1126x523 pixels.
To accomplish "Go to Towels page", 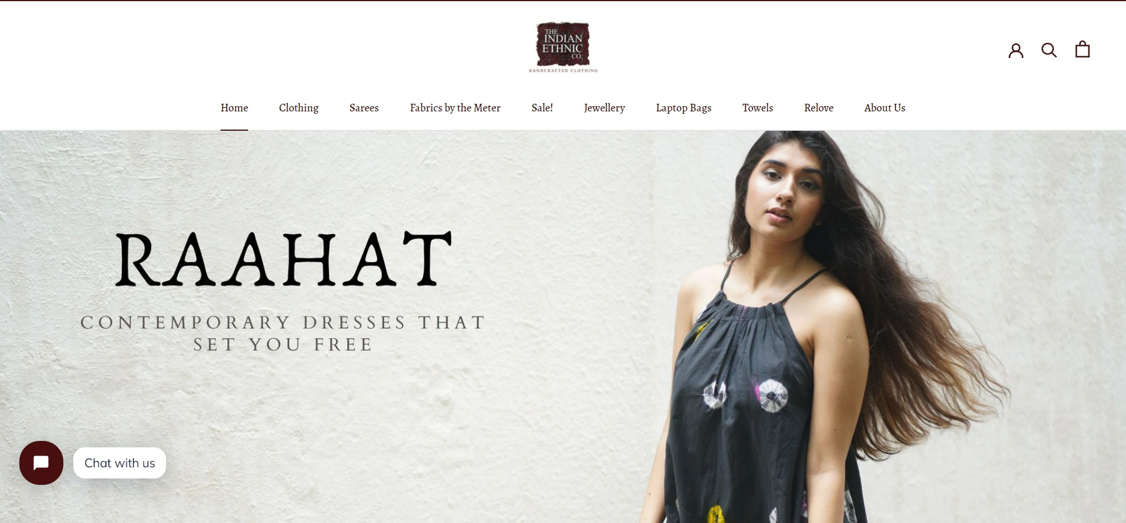I will (757, 108).
